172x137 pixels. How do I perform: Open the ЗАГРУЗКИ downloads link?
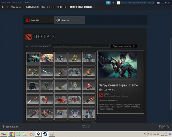click(86, 125)
